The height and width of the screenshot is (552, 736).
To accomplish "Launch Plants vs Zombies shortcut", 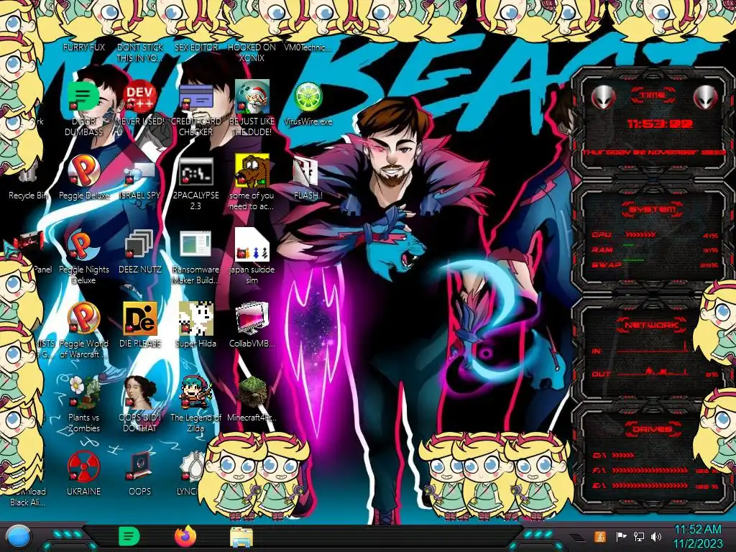I will pos(83,392).
